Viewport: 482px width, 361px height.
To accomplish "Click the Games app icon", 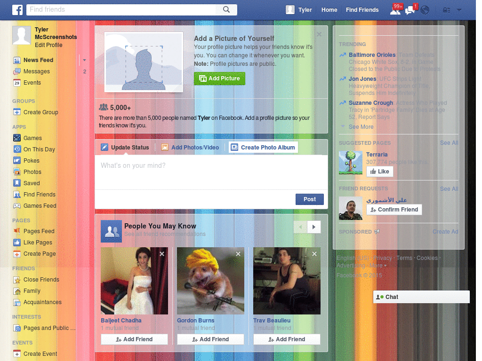I will tap(17, 138).
